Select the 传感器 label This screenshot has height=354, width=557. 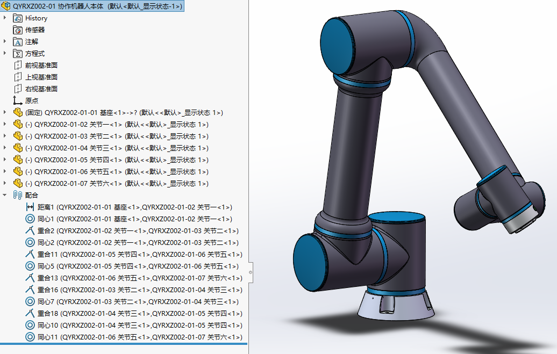(35, 30)
